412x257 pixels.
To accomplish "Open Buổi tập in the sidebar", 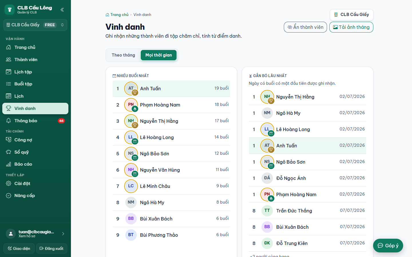I will click(35, 84).
